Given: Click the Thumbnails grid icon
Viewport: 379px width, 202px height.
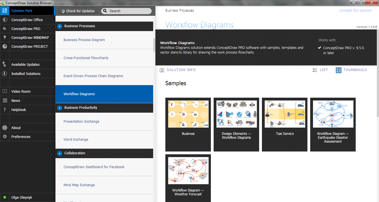Looking at the screenshot, I should [x=338, y=70].
